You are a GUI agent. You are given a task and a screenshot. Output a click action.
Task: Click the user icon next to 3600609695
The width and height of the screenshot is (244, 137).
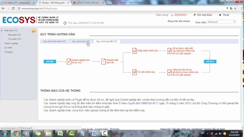coord(172,15)
